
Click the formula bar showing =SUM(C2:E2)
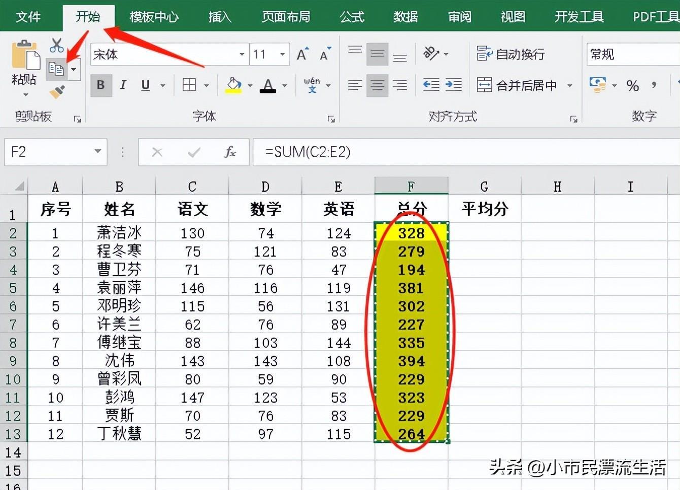click(x=466, y=152)
